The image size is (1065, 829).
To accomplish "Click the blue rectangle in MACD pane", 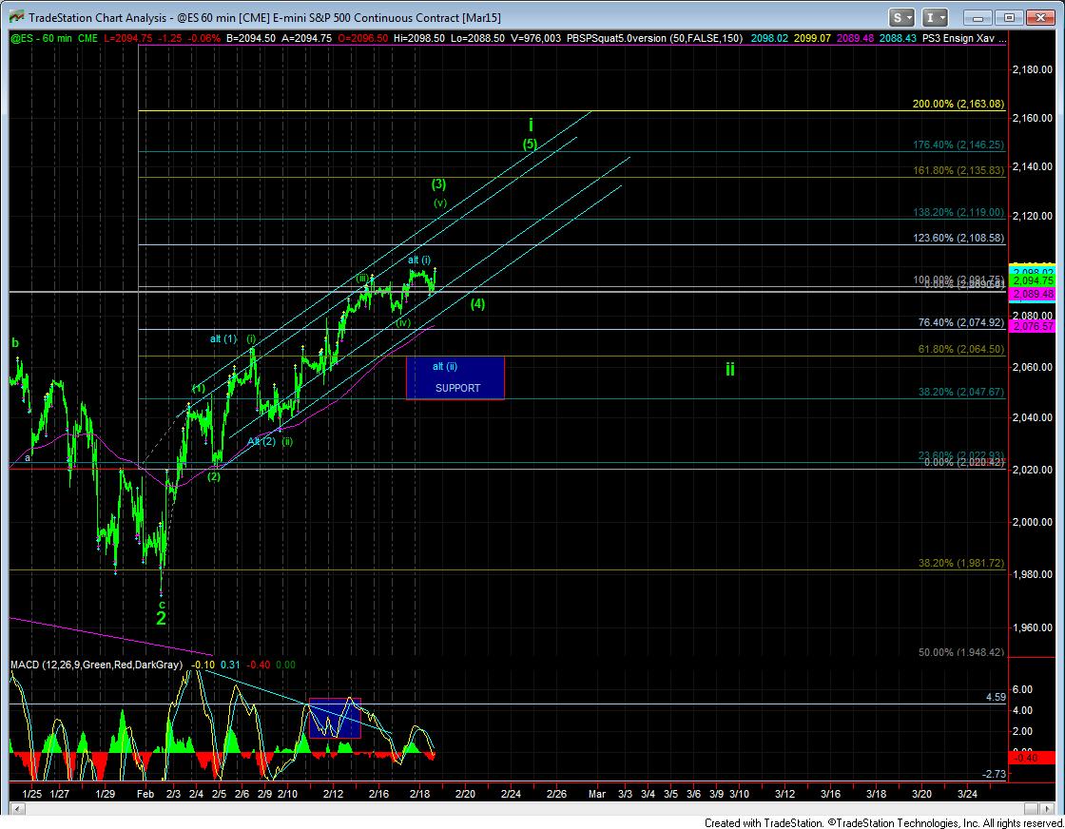I will tap(335, 719).
